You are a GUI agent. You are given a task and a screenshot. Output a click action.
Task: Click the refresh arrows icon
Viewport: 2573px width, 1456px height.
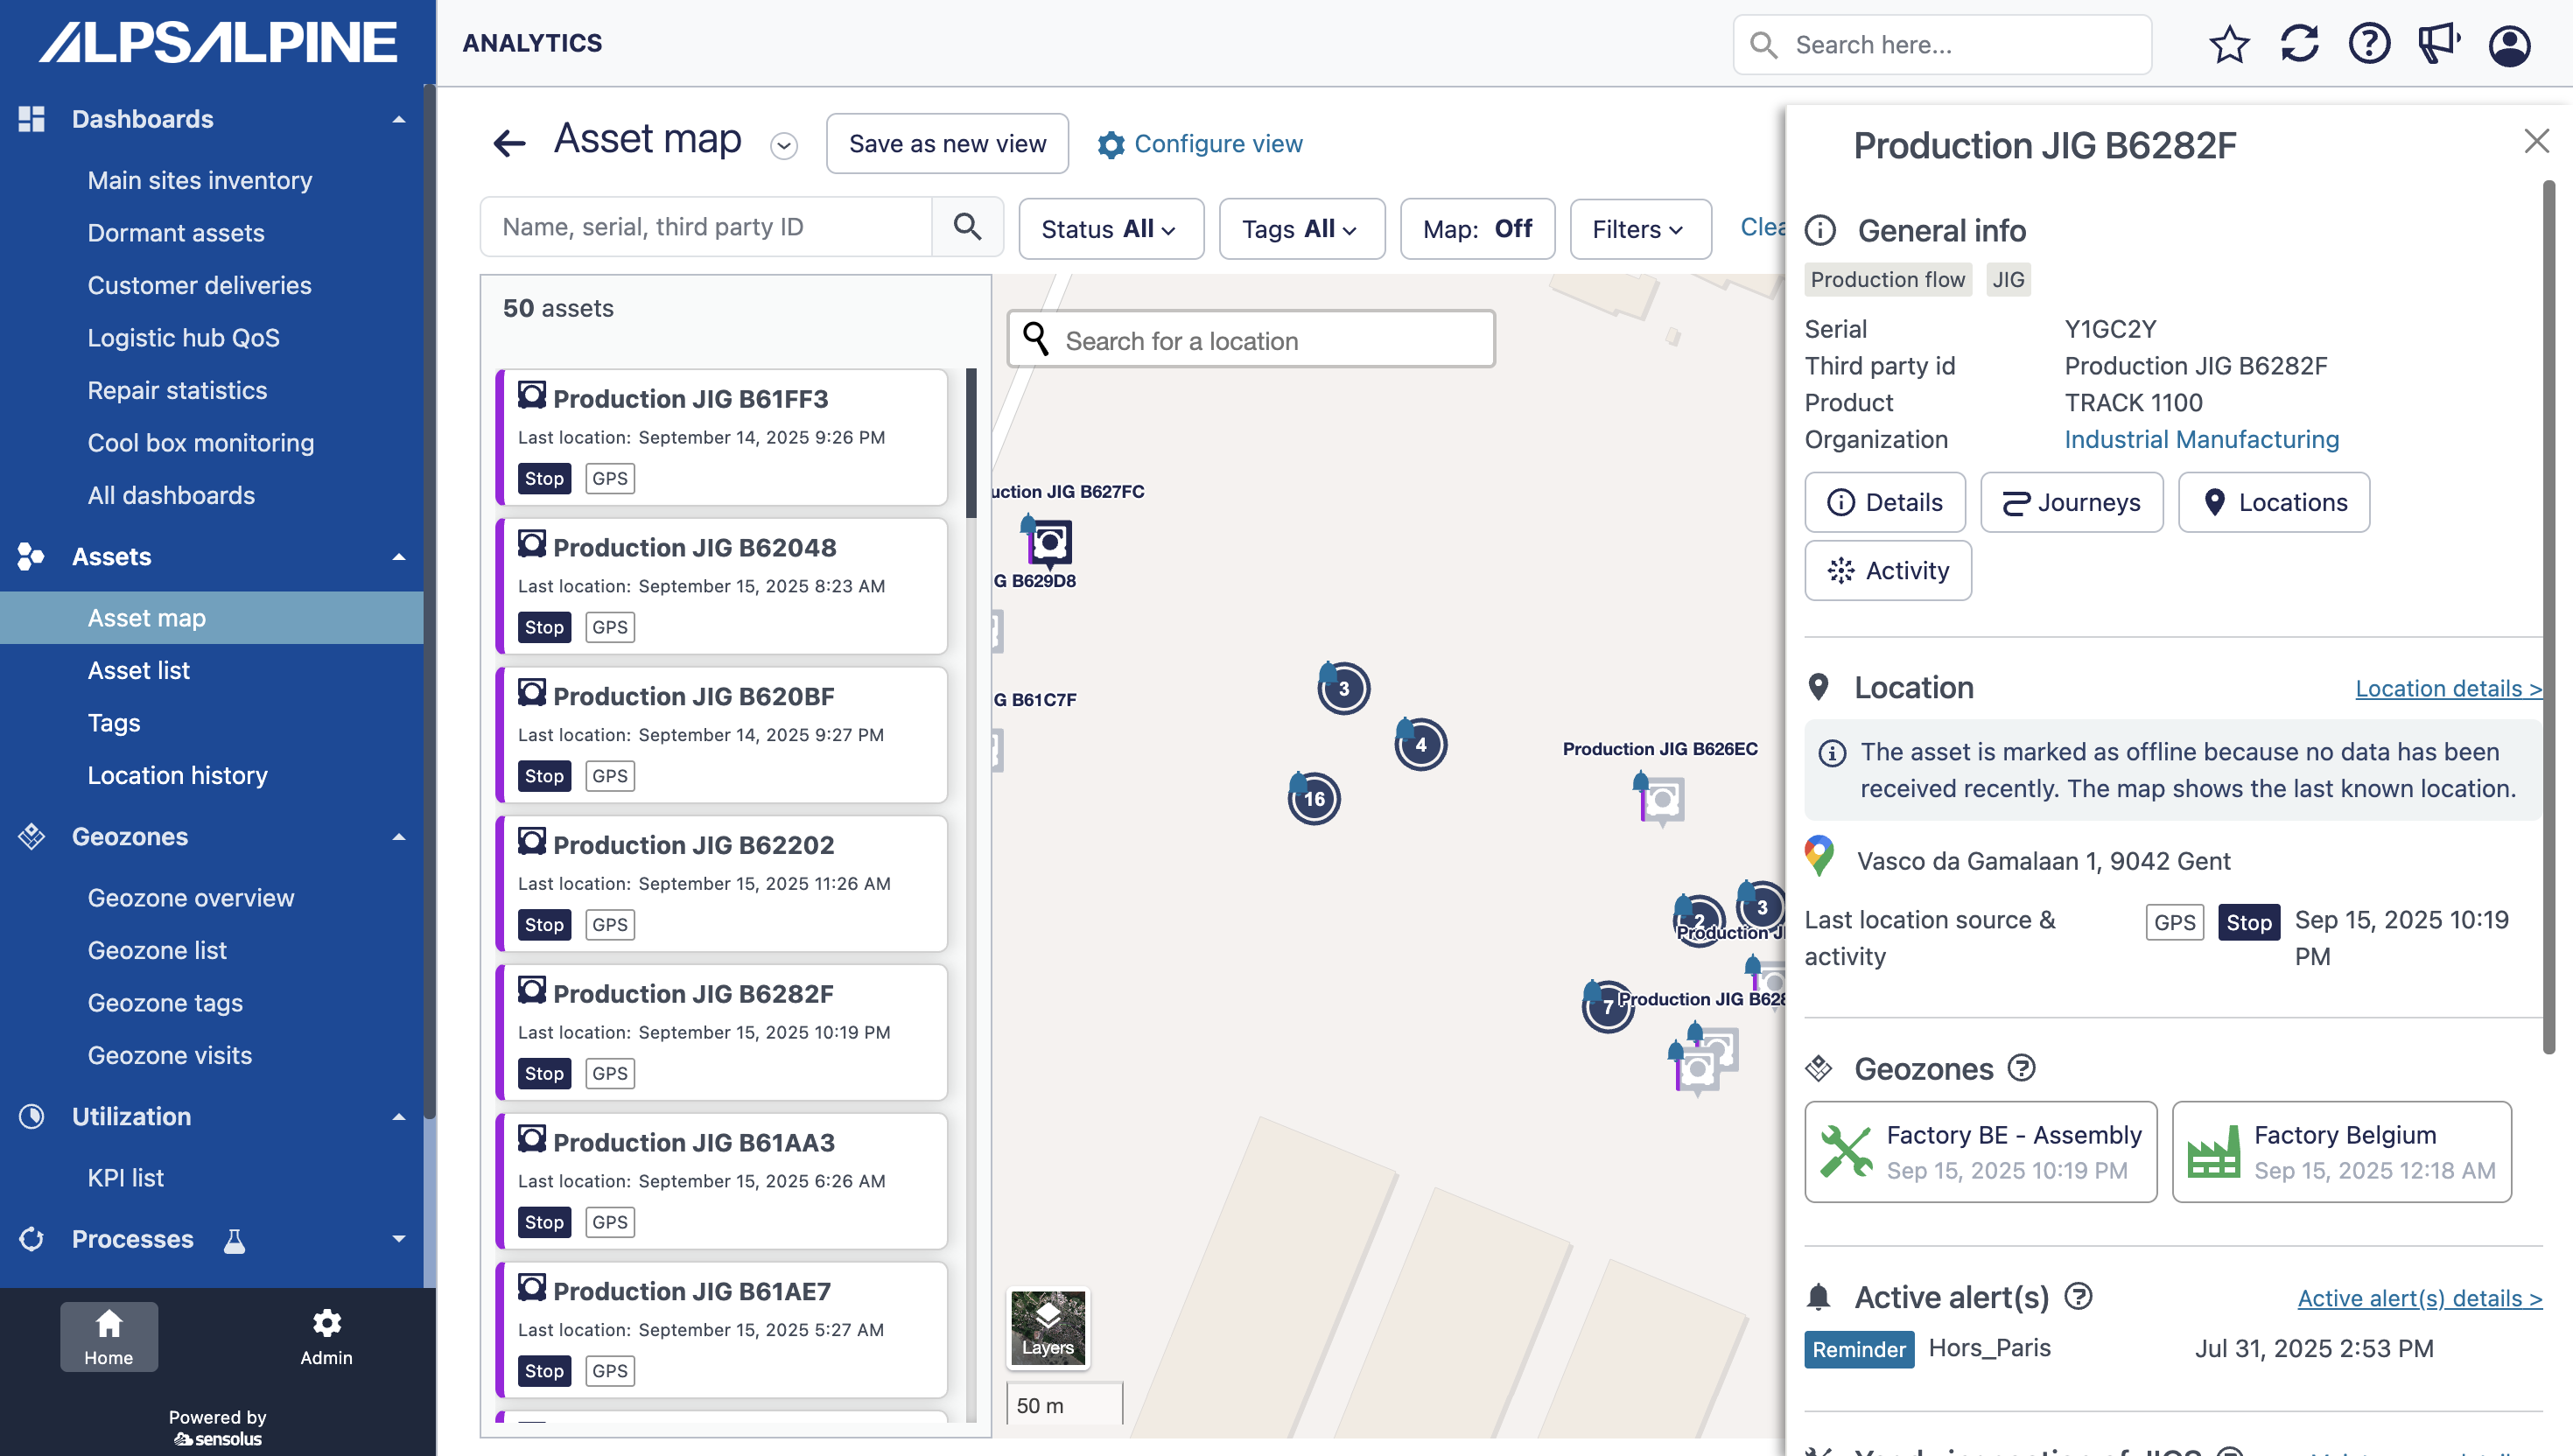(x=2299, y=45)
